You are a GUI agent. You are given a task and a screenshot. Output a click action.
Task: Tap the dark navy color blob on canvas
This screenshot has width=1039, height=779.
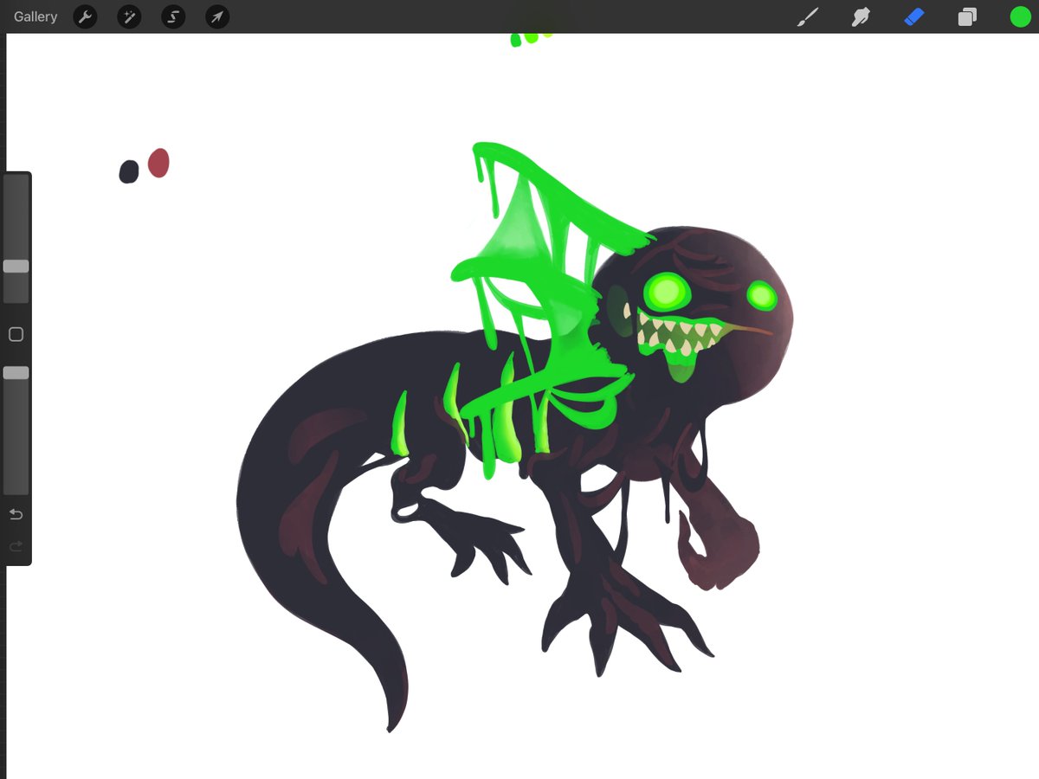(128, 171)
